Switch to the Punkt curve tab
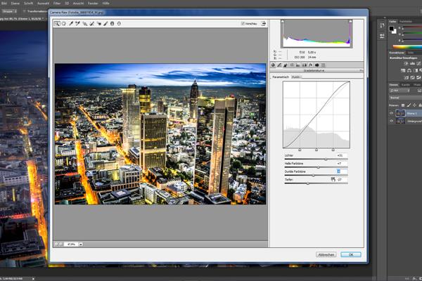This screenshot has width=422, height=281. click(296, 77)
